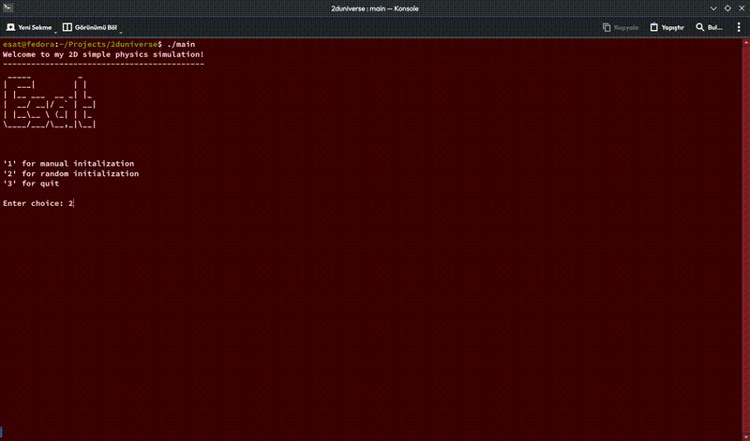This screenshot has height=441, width=750.
Task: Click the '2' for random initialization line
Action: pyautogui.click(x=71, y=173)
